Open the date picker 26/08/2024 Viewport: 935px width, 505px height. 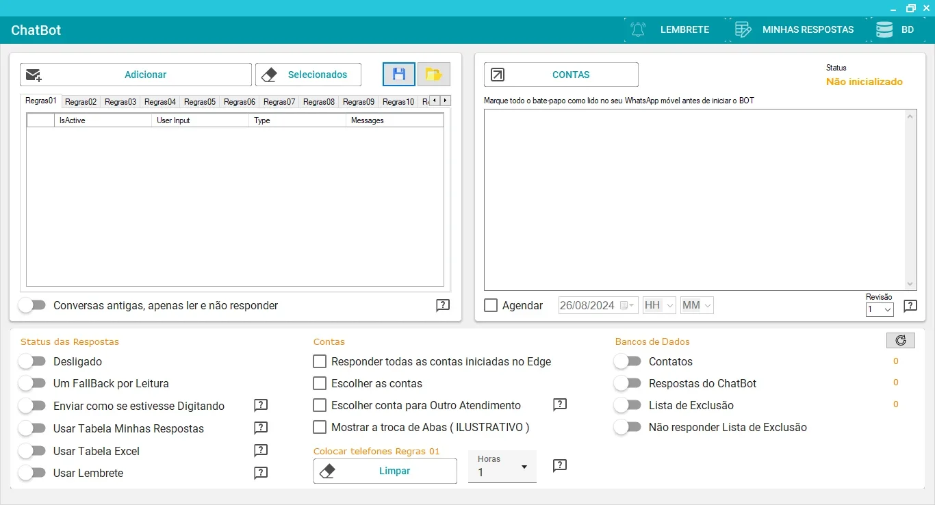(x=598, y=305)
